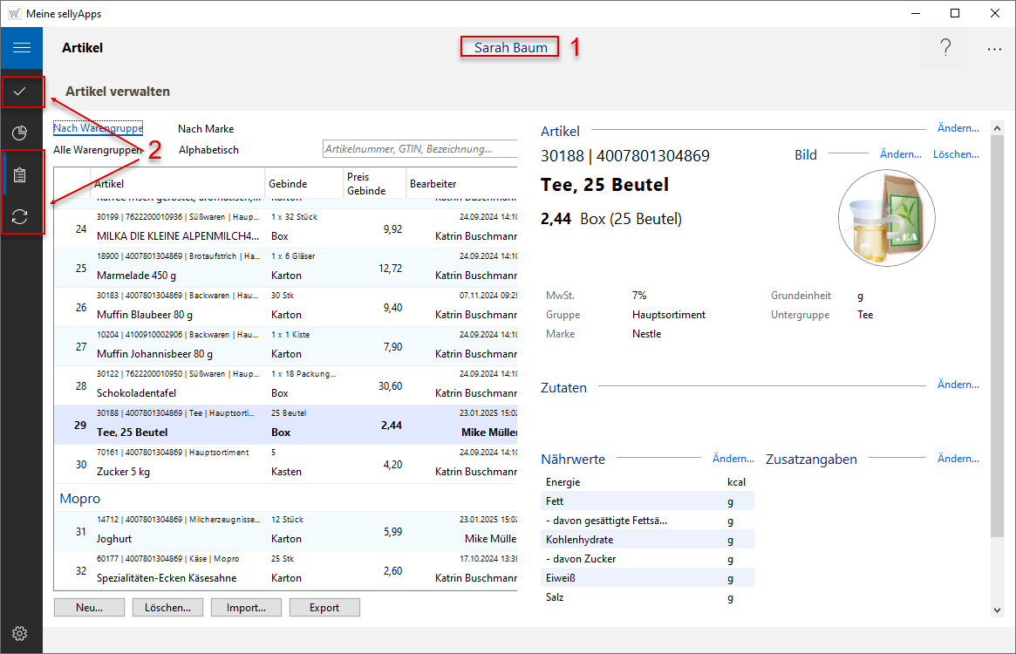Click the question mark help icon
The height and width of the screenshot is (654, 1016).
point(945,49)
